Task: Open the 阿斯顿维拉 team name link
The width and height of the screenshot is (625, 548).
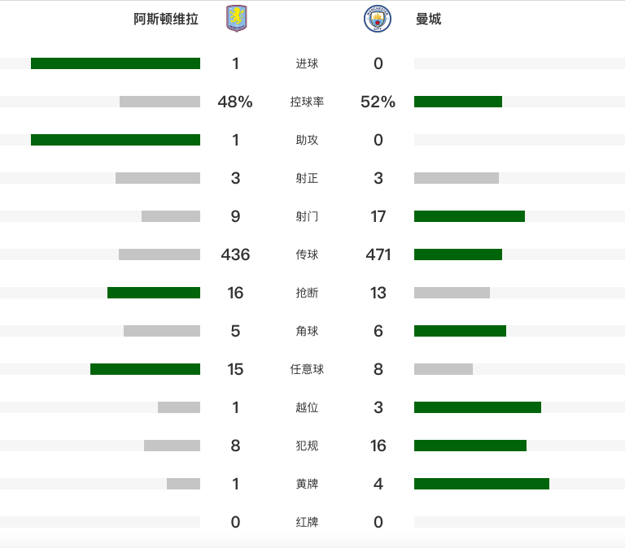Action: tap(166, 19)
